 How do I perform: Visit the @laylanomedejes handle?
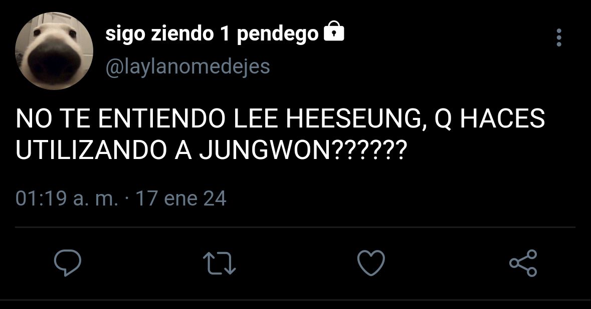point(187,67)
